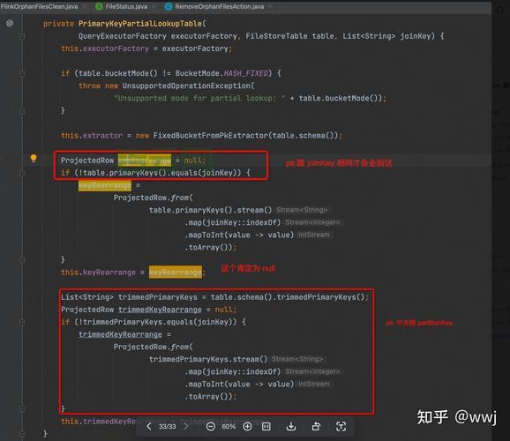Click table.schema().trimmedPrimaryKeys() call
The image size is (510, 441).
coord(288,297)
